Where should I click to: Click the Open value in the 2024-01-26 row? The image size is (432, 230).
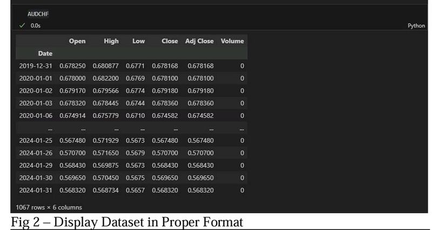coord(72,153)
